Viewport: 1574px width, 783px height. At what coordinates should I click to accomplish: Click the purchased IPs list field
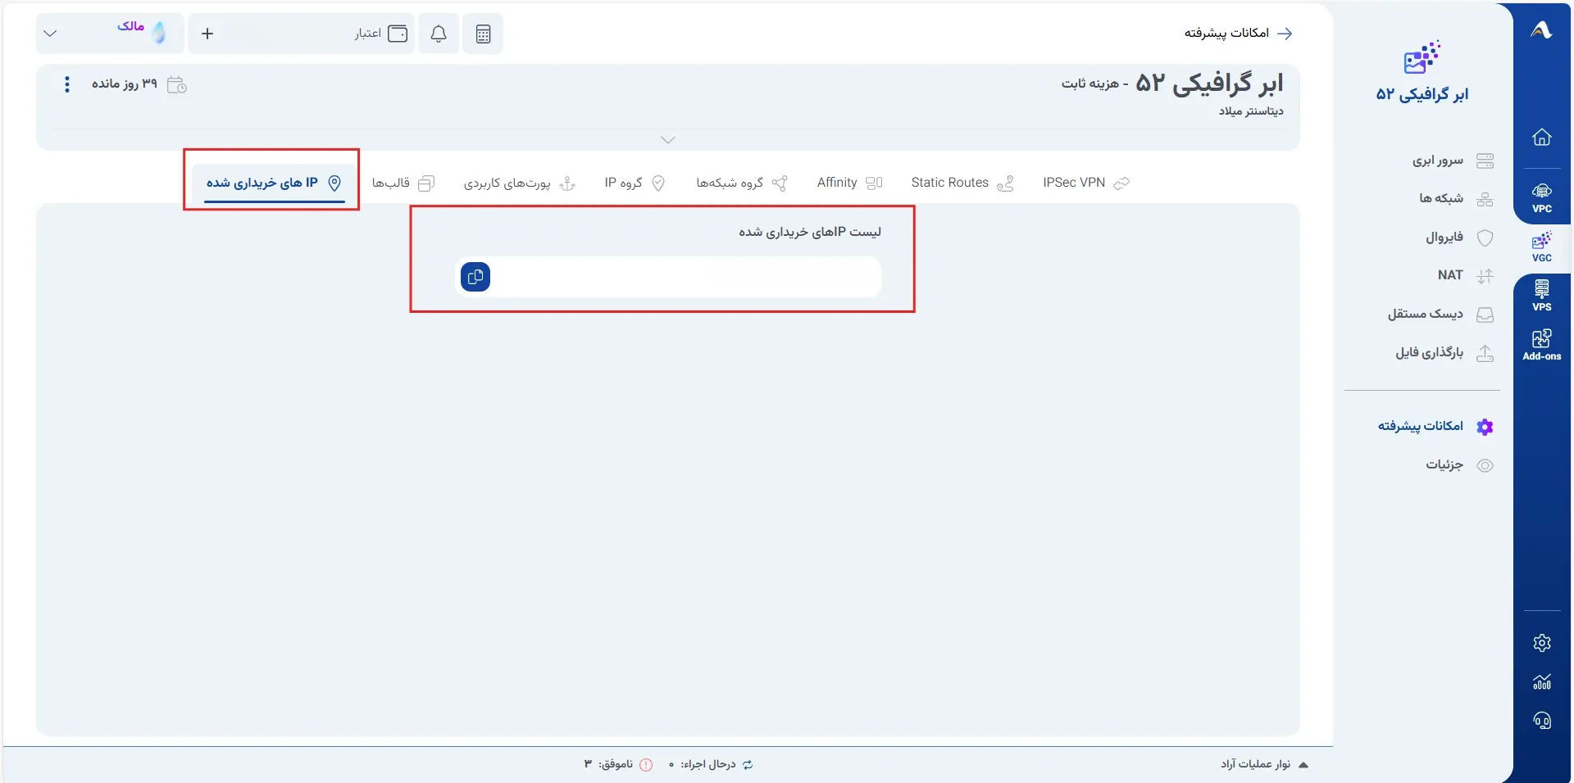tap(668, 277)
